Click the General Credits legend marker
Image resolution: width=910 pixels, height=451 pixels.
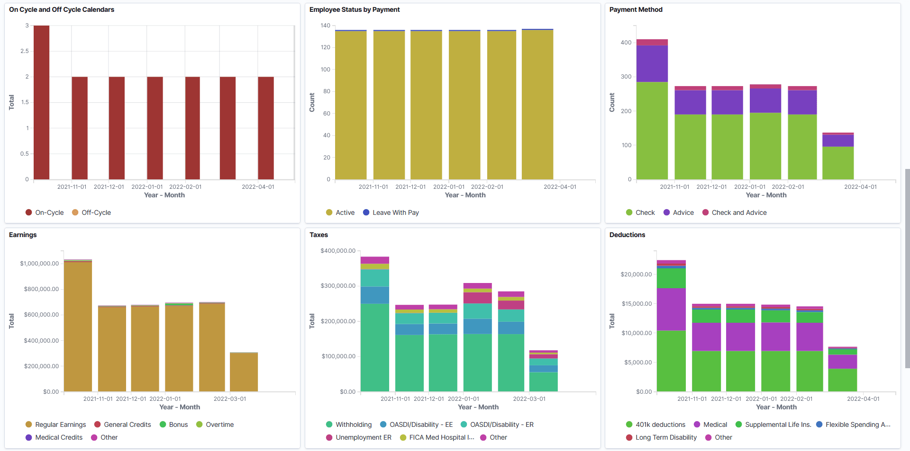[97, 424]
